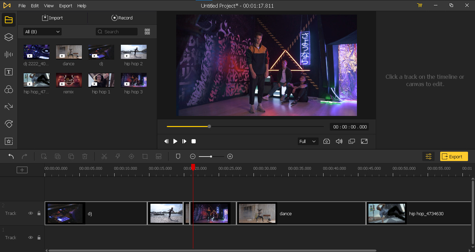Take a snapshot of the preview frame
Viewport: 475px width, 252px height.
pos(326,141)
